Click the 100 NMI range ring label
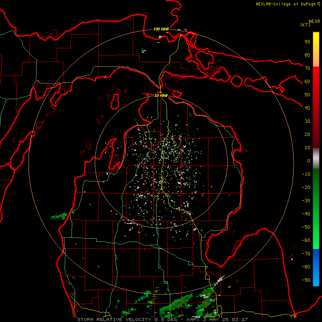322x322 pixels. pyautogui.click(x=161, y=29)
